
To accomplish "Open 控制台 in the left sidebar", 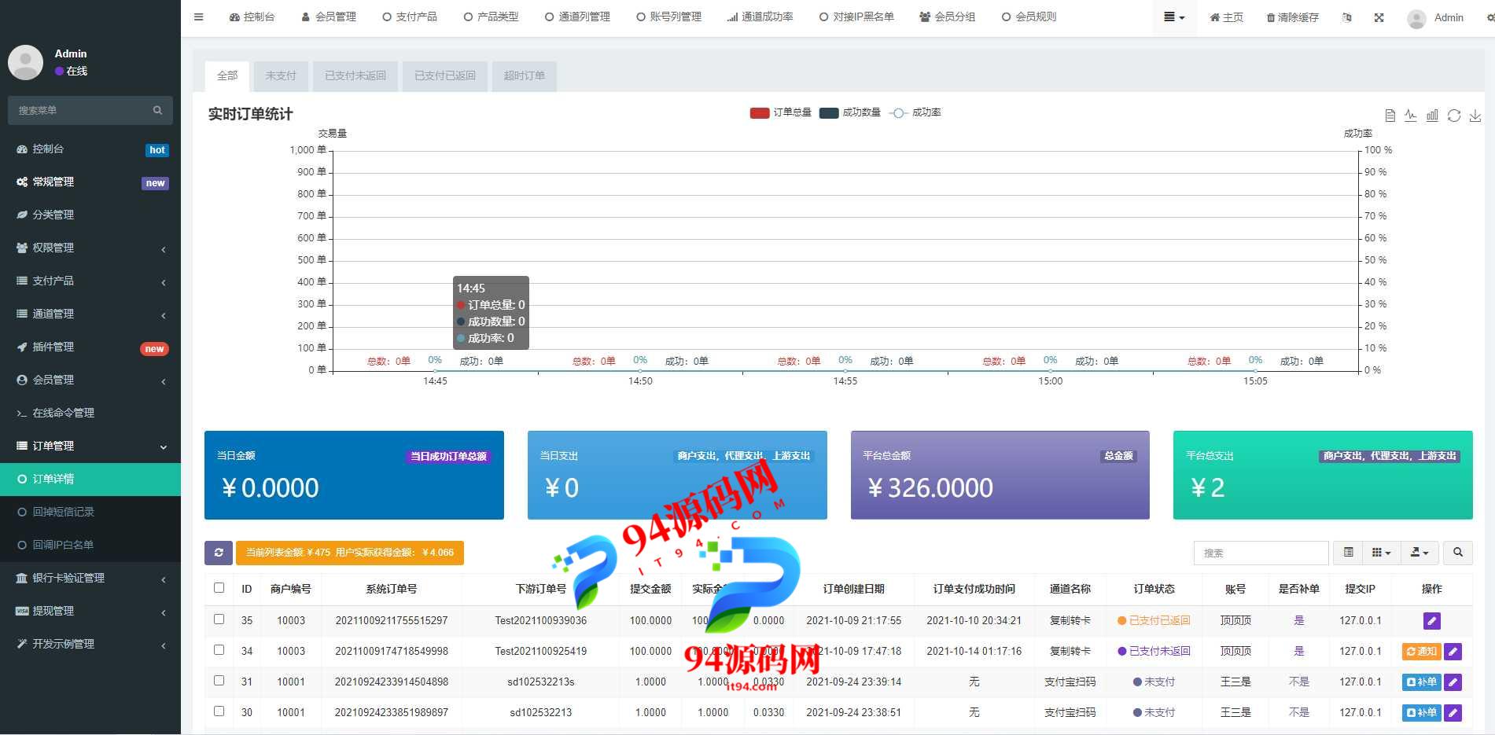I will click(90, 149).
